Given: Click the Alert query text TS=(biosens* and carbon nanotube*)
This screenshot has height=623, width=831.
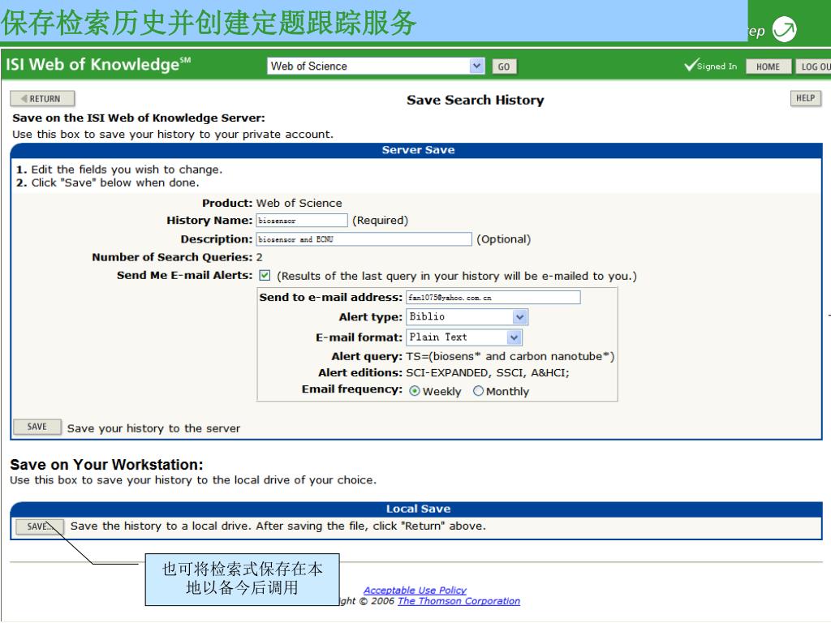Looking at the screenshot, I should click(x=510, y=357).
